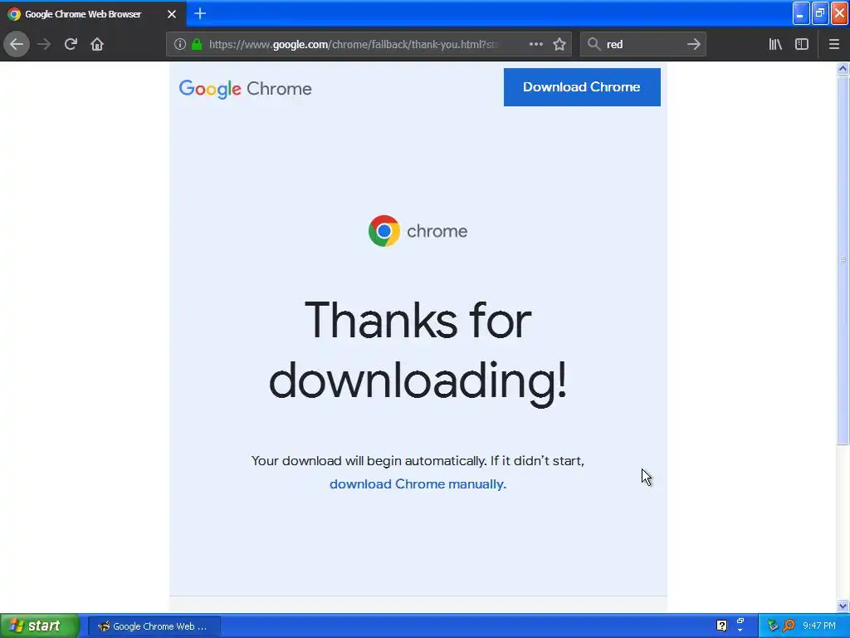Click the 9:47 PM clock
850x638 pixels.
click(819, 626)
